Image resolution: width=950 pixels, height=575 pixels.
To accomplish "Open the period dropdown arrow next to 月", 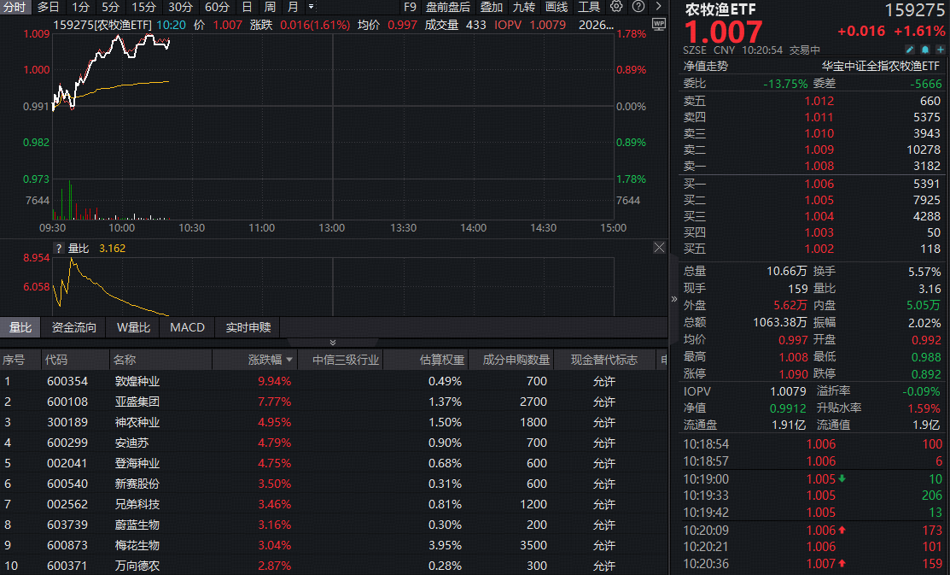I will (x=310, y=7).
